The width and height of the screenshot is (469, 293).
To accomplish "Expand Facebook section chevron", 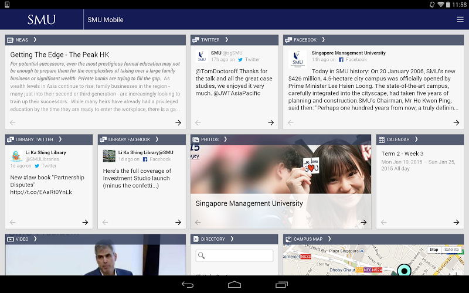I will click(323, 39).
